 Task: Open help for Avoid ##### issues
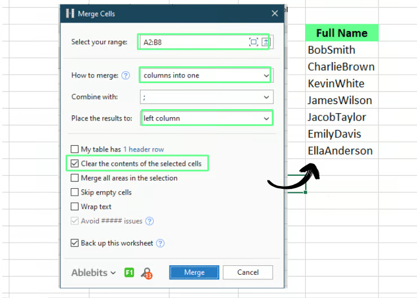coord(149,222)
